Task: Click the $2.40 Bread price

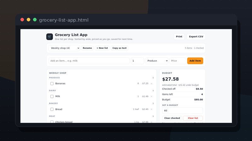Action: coord(145,109)
